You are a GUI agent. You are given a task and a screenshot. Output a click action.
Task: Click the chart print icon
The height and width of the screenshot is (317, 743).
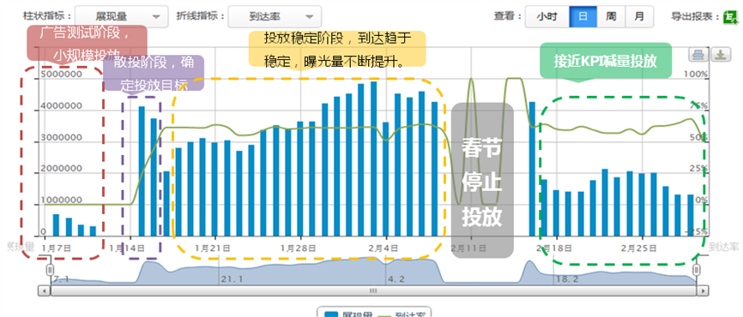pos(698,55)
